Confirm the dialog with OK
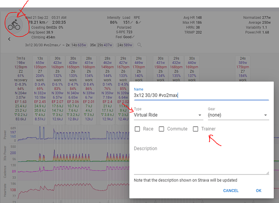Image resolution: width=279 pixels, height=203 pixels. tap(259, 190)
